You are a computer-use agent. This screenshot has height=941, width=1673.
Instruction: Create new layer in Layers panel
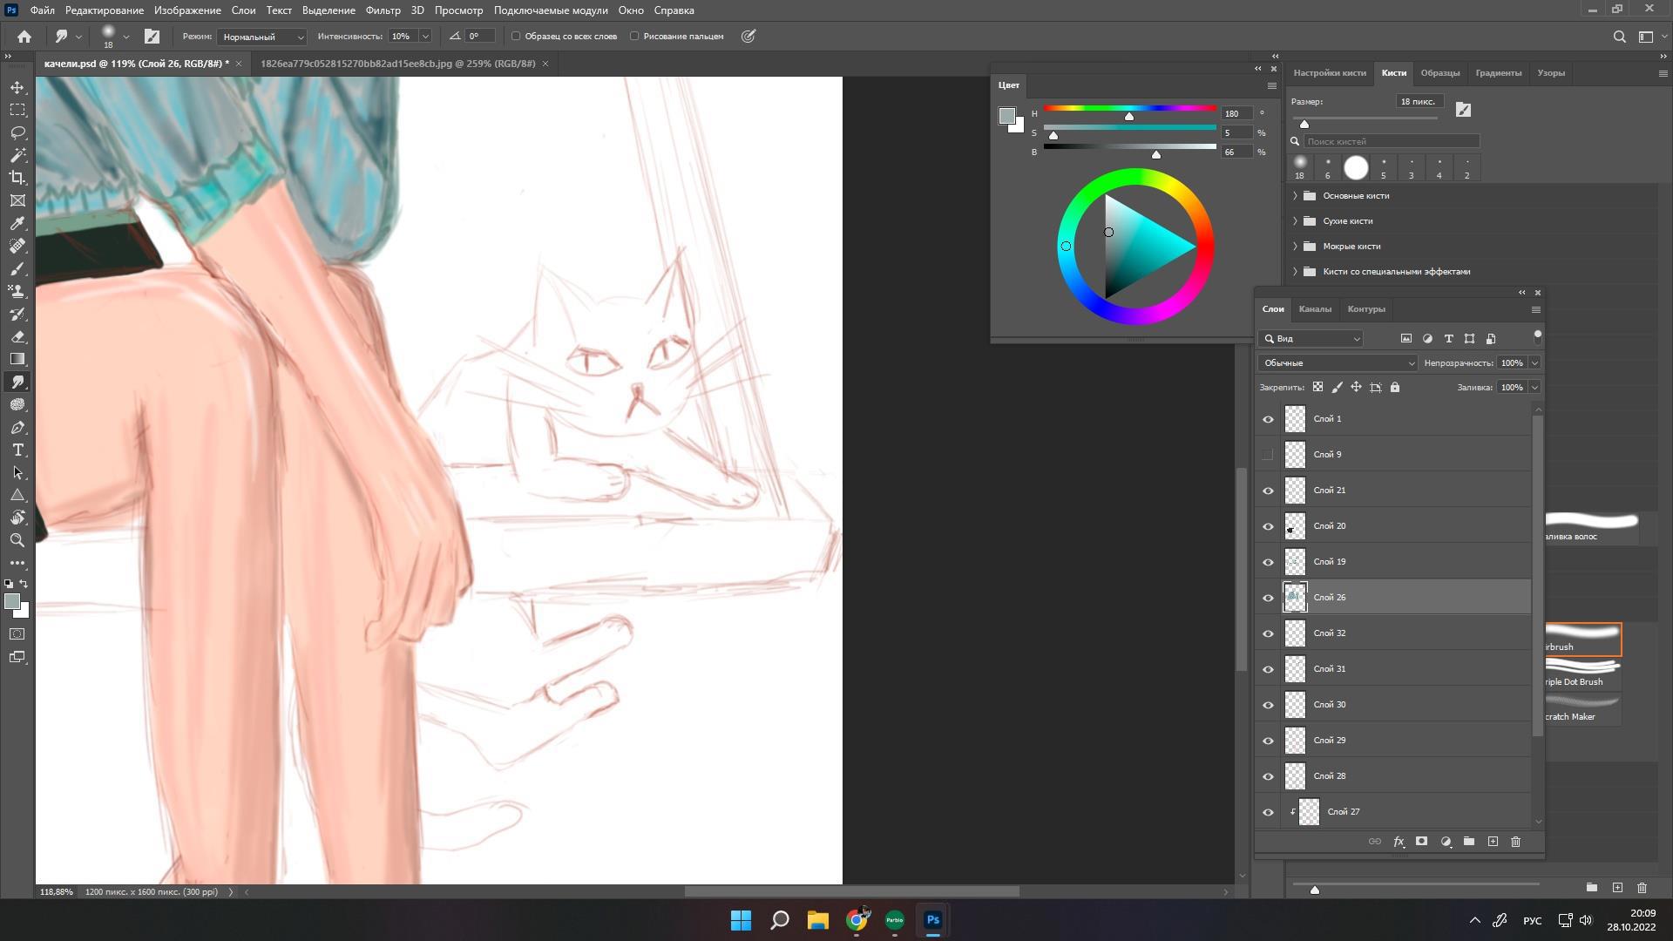pos(1493,842)
